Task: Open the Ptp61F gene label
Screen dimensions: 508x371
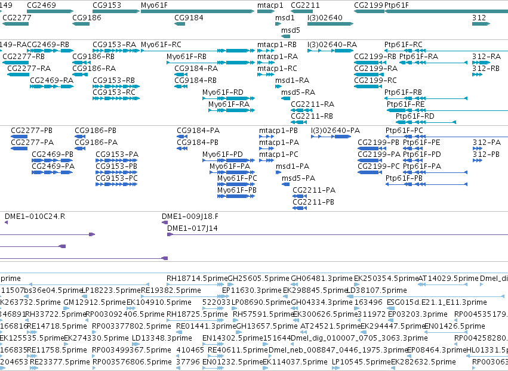Action: [x=396, y=5]
